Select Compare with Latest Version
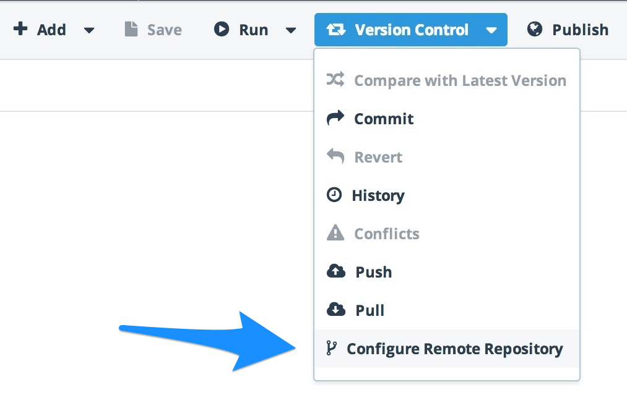Viewport: 627px width, 395px height. pos(447,80)
